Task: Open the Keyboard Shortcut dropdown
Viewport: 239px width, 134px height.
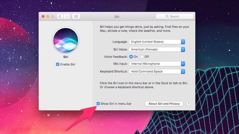Action: (157, 71)
